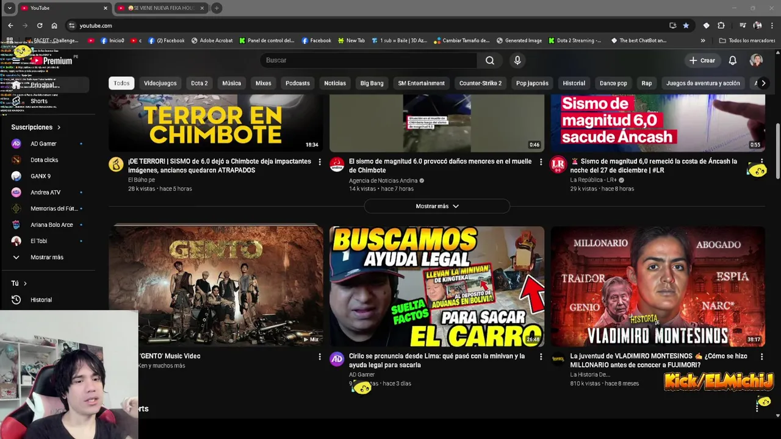Select the Mixes filter chip
The height and width of the screenshot is (439, 781).
tap(264, 83)
